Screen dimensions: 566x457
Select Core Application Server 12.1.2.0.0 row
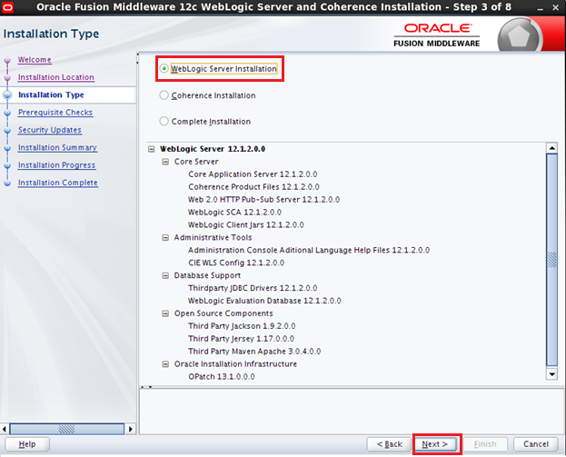253,174
